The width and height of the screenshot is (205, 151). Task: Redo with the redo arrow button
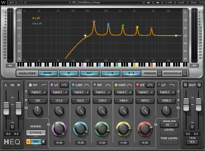click(x=21, y=2)
